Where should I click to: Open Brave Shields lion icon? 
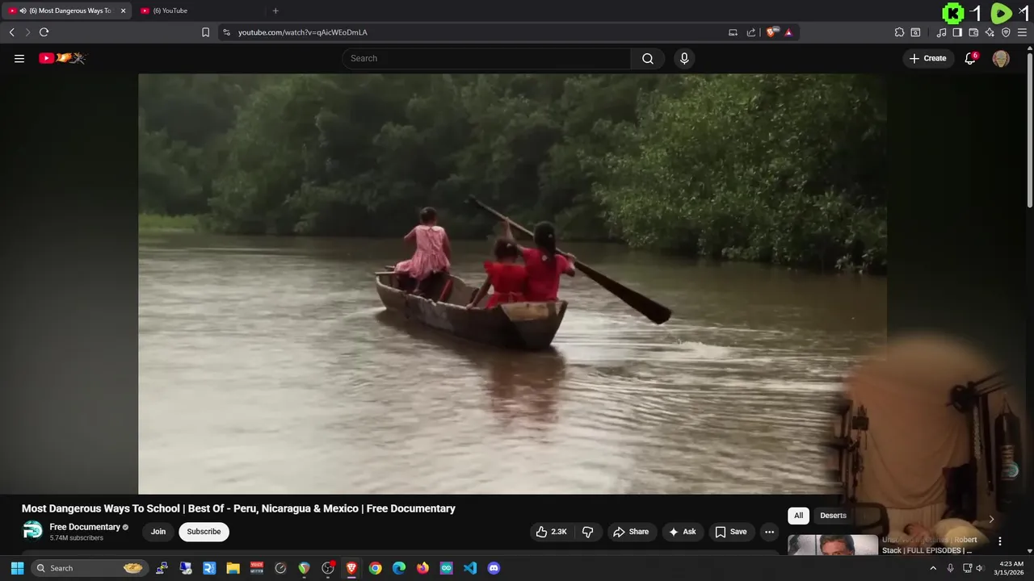(x=771, y=32)
